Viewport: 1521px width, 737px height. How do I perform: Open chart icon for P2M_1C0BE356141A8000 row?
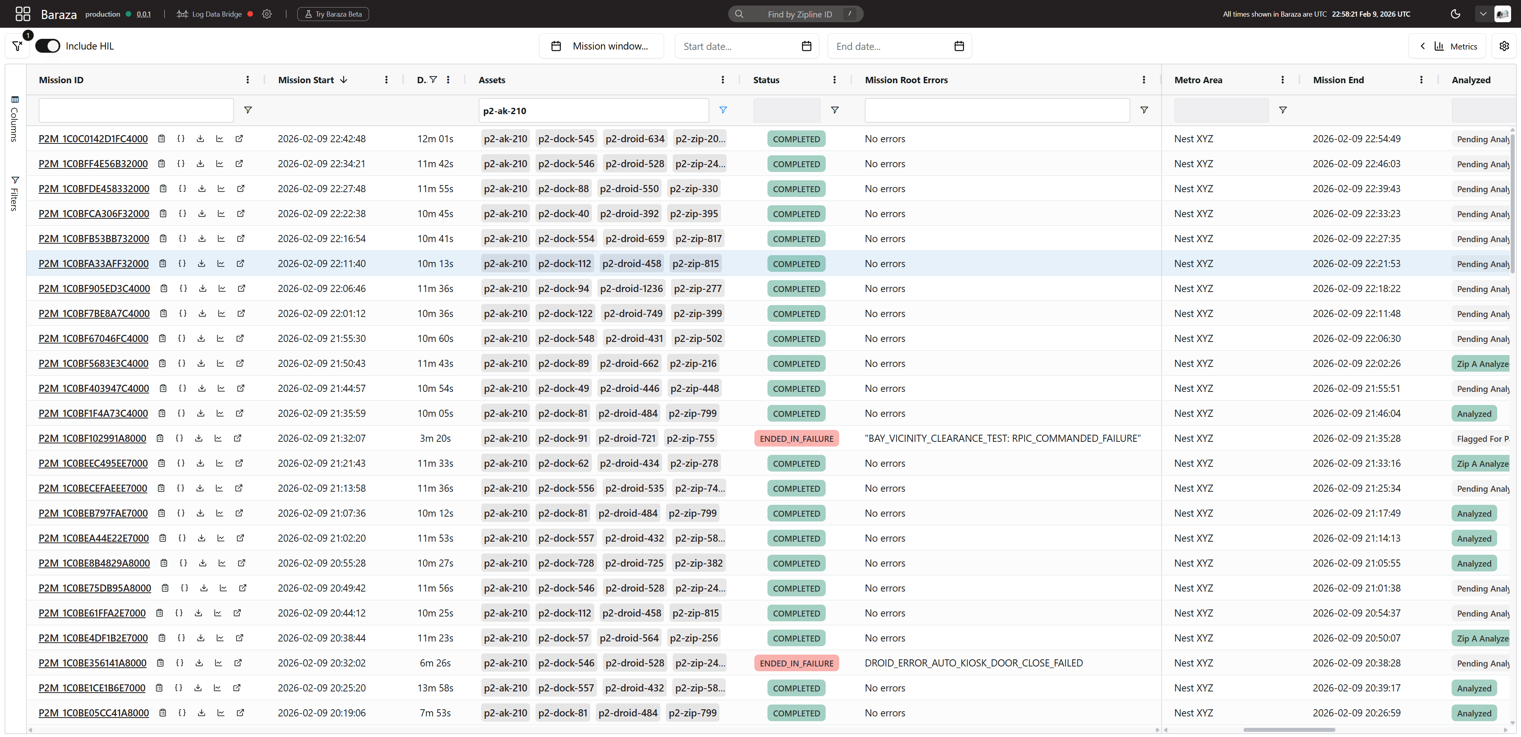(x=218, y=663)
